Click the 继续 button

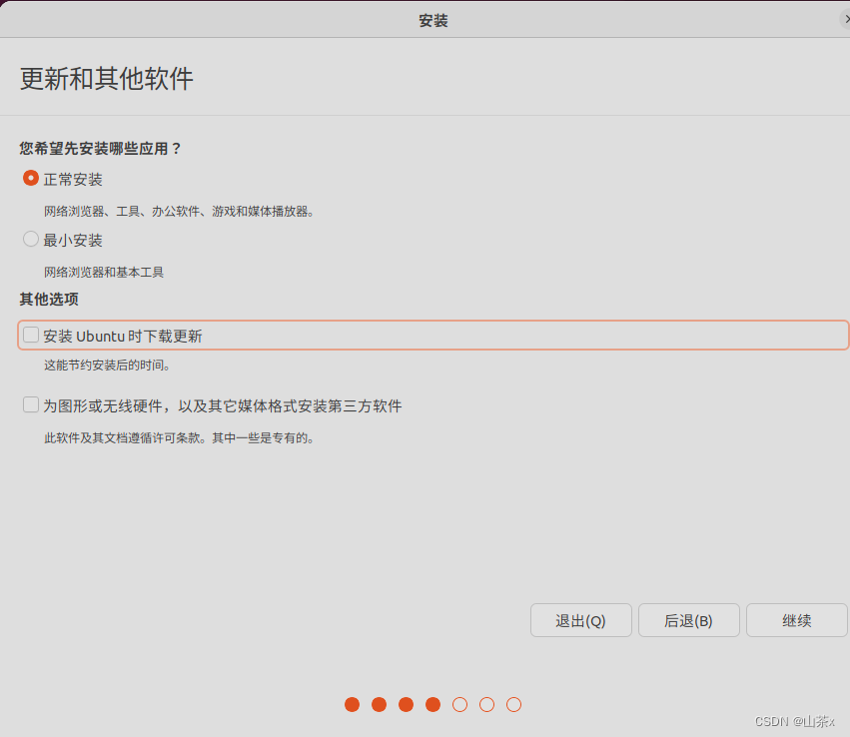coord(796,620)
